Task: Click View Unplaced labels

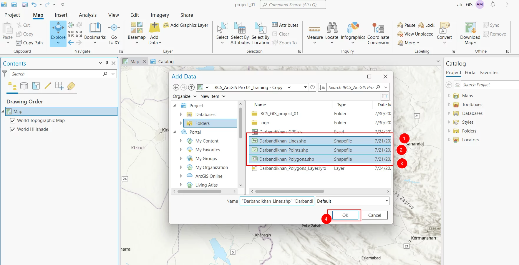Action: (x=415, y=34)
